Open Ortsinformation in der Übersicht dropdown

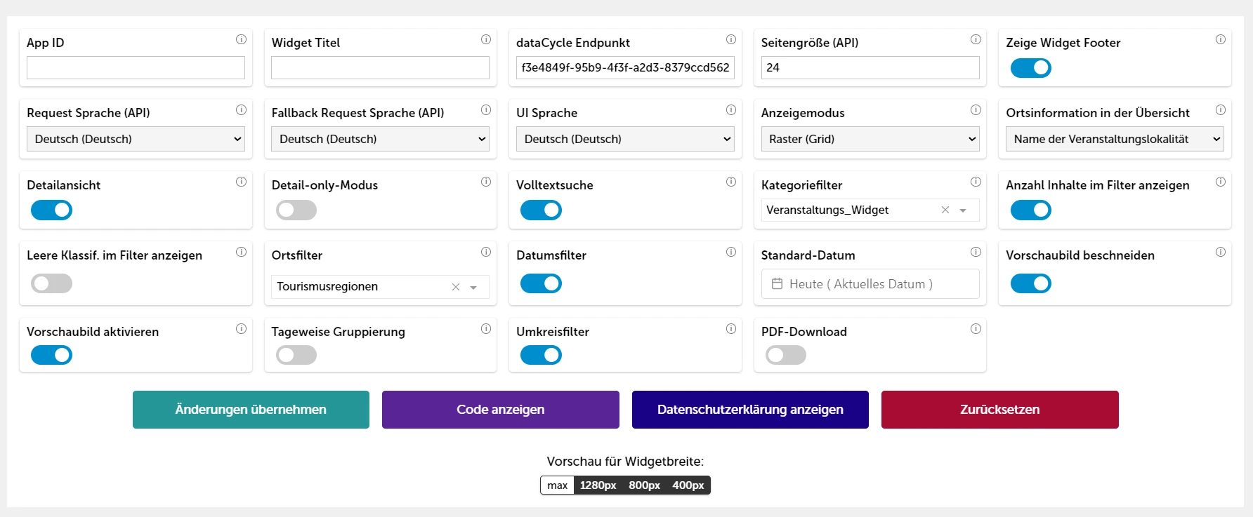point(1115,139)
